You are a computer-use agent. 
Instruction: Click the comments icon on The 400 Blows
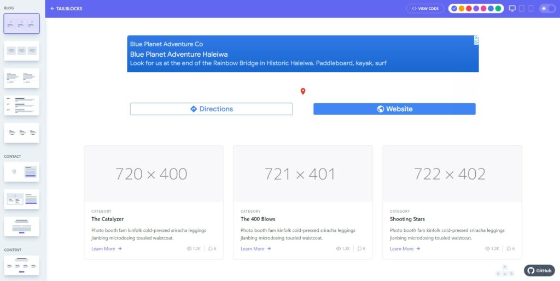point(360,249)
